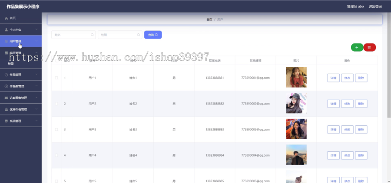391x183 pixels.
Task: Click the icon beside 访客画像管理
Action: tap(7, 98)
